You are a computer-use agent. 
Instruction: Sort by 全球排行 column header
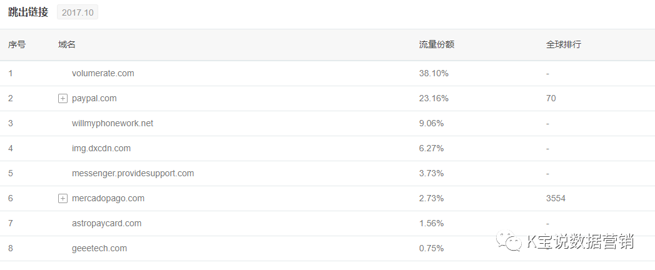[564, 45]
